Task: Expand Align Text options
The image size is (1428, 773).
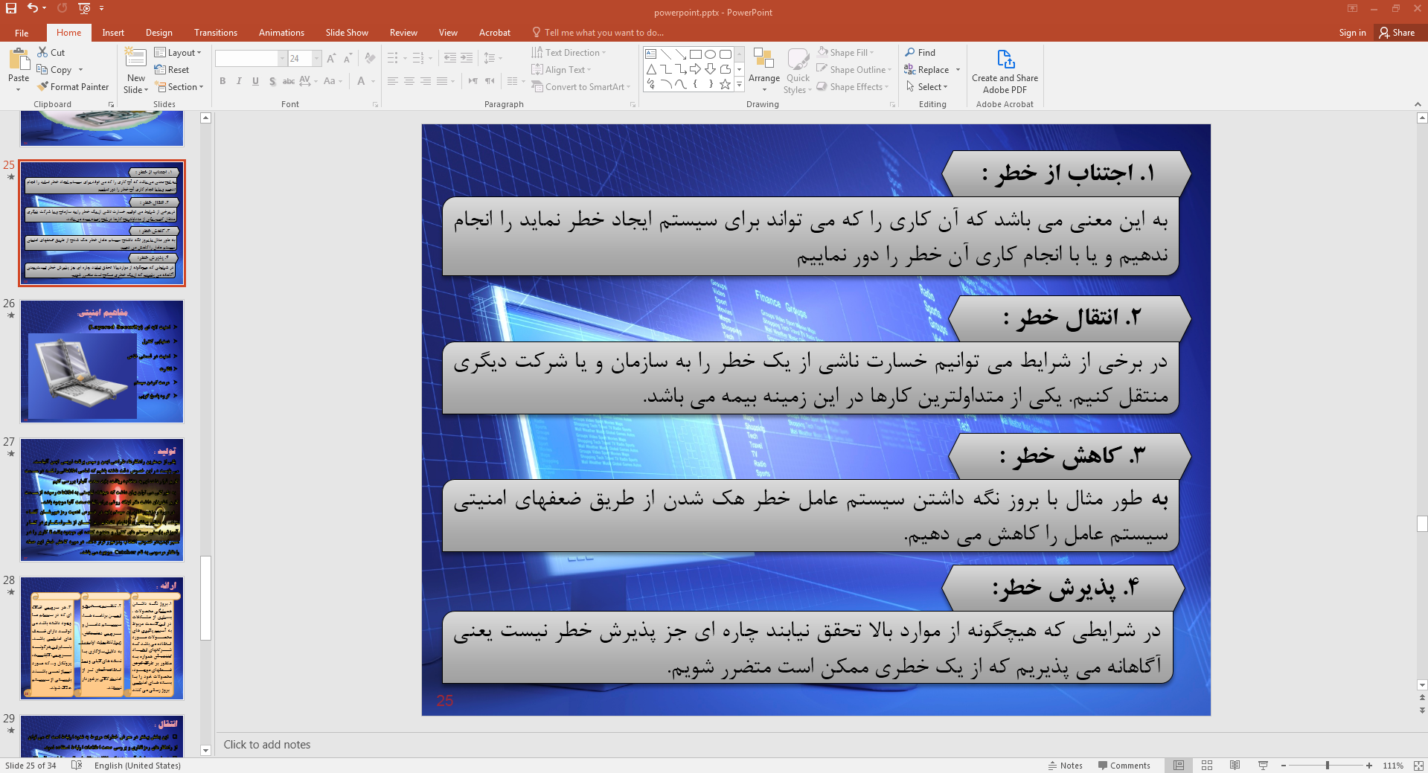Action: point(562,70)
